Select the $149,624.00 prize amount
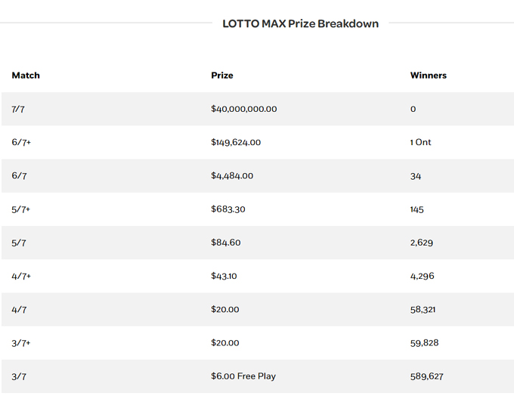The image size is (514, 405). (x=236, y=142)
